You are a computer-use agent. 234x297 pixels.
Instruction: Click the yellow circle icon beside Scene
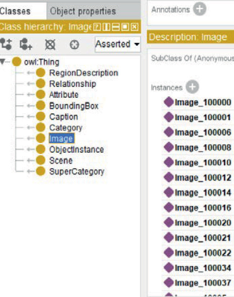(40, 160)
